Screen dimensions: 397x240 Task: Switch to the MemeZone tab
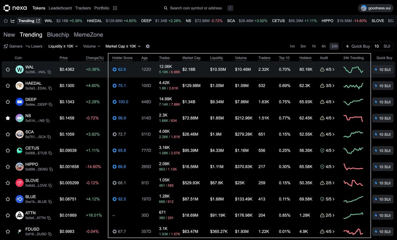[88, 35]
